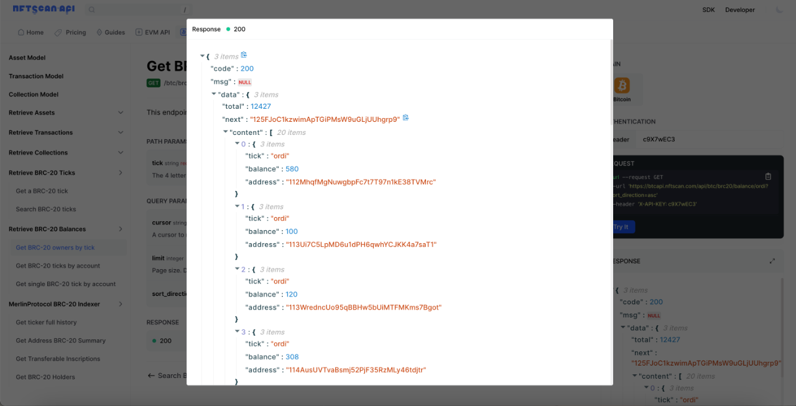Collapse content item 0 in modal
Viewport: 796px width, 406px height.
click(237, 144)
